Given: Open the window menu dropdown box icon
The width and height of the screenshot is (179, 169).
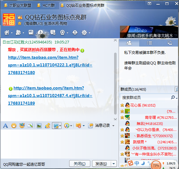Looking at the screenshot, I should tap(149, 4).
